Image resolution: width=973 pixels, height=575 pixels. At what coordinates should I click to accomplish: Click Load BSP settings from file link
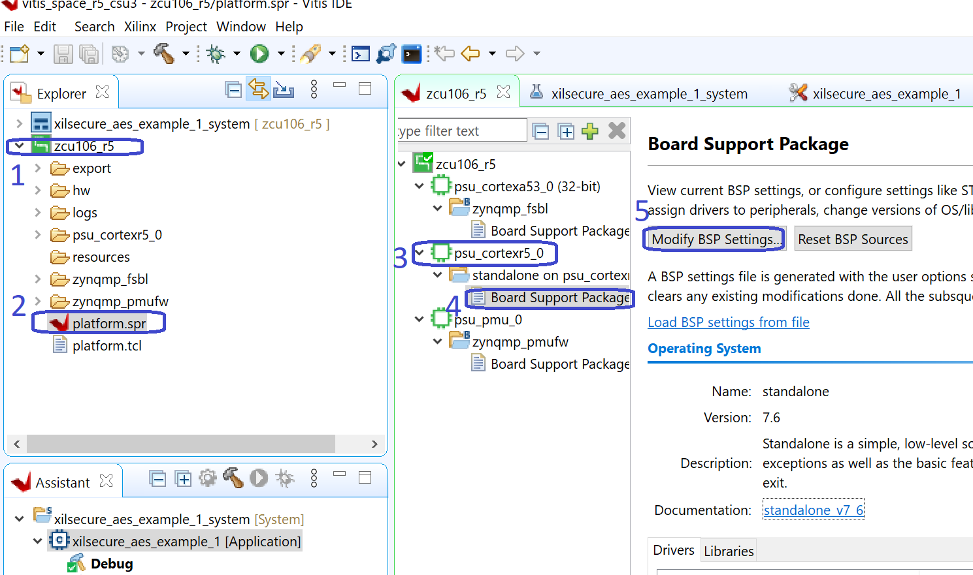click(729, 322)
